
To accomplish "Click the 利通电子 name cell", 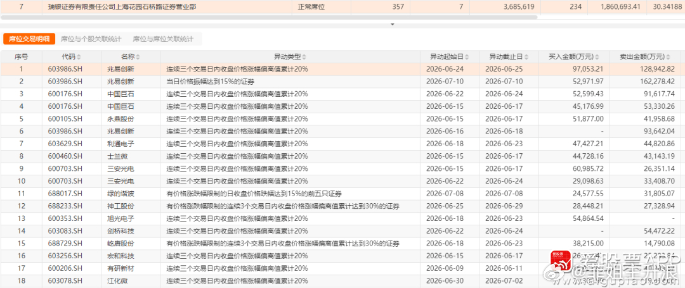I will [121, 144].
